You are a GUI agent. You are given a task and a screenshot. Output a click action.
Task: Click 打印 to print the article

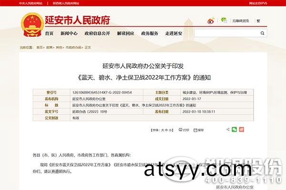pyautogui.click(x=184, y=130)
